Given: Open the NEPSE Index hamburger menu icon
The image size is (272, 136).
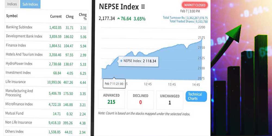Looking at the screenshot, I should [143, 7].
